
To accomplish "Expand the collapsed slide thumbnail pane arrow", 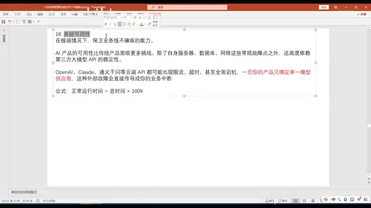I will [4, 31].
